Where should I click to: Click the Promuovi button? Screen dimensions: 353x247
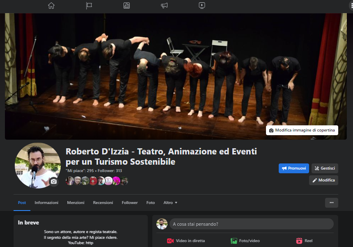tap(293, 168)
